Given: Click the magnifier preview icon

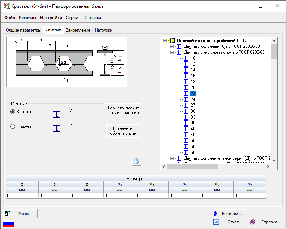Looking at the screenshot, I should (x=137, y=161).
